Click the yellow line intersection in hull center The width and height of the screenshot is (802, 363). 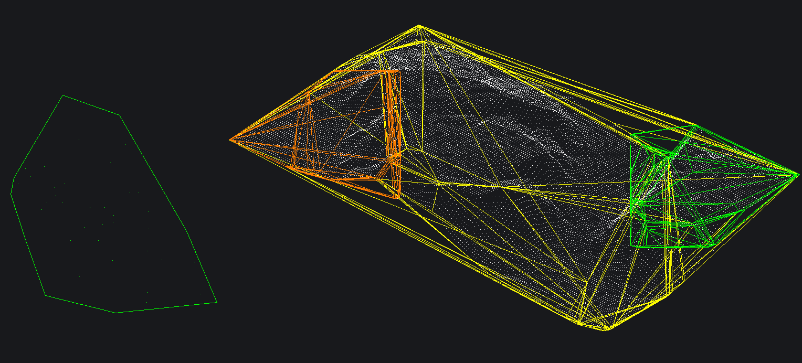coord(439,183)
